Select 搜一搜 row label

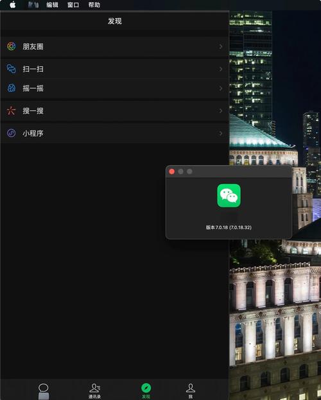[x=33, y=110]
